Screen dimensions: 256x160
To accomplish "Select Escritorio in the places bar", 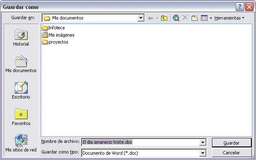I will (x=21, y=90).
